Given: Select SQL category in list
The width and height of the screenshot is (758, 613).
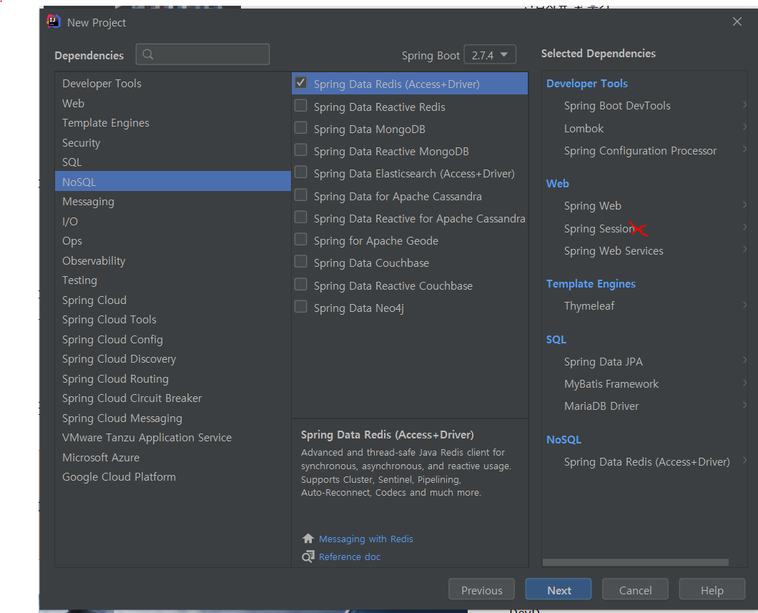Looking at the screenshot, I should tap(172, 162).
